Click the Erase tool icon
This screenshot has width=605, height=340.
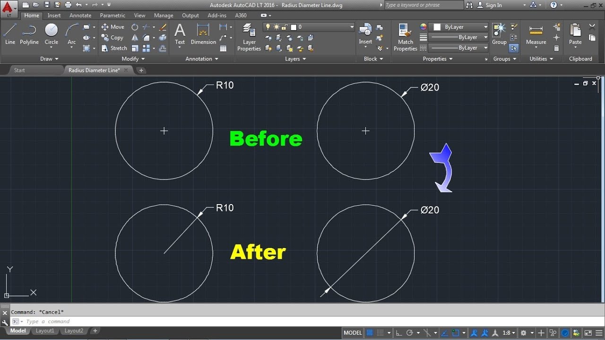pos(163,27)
